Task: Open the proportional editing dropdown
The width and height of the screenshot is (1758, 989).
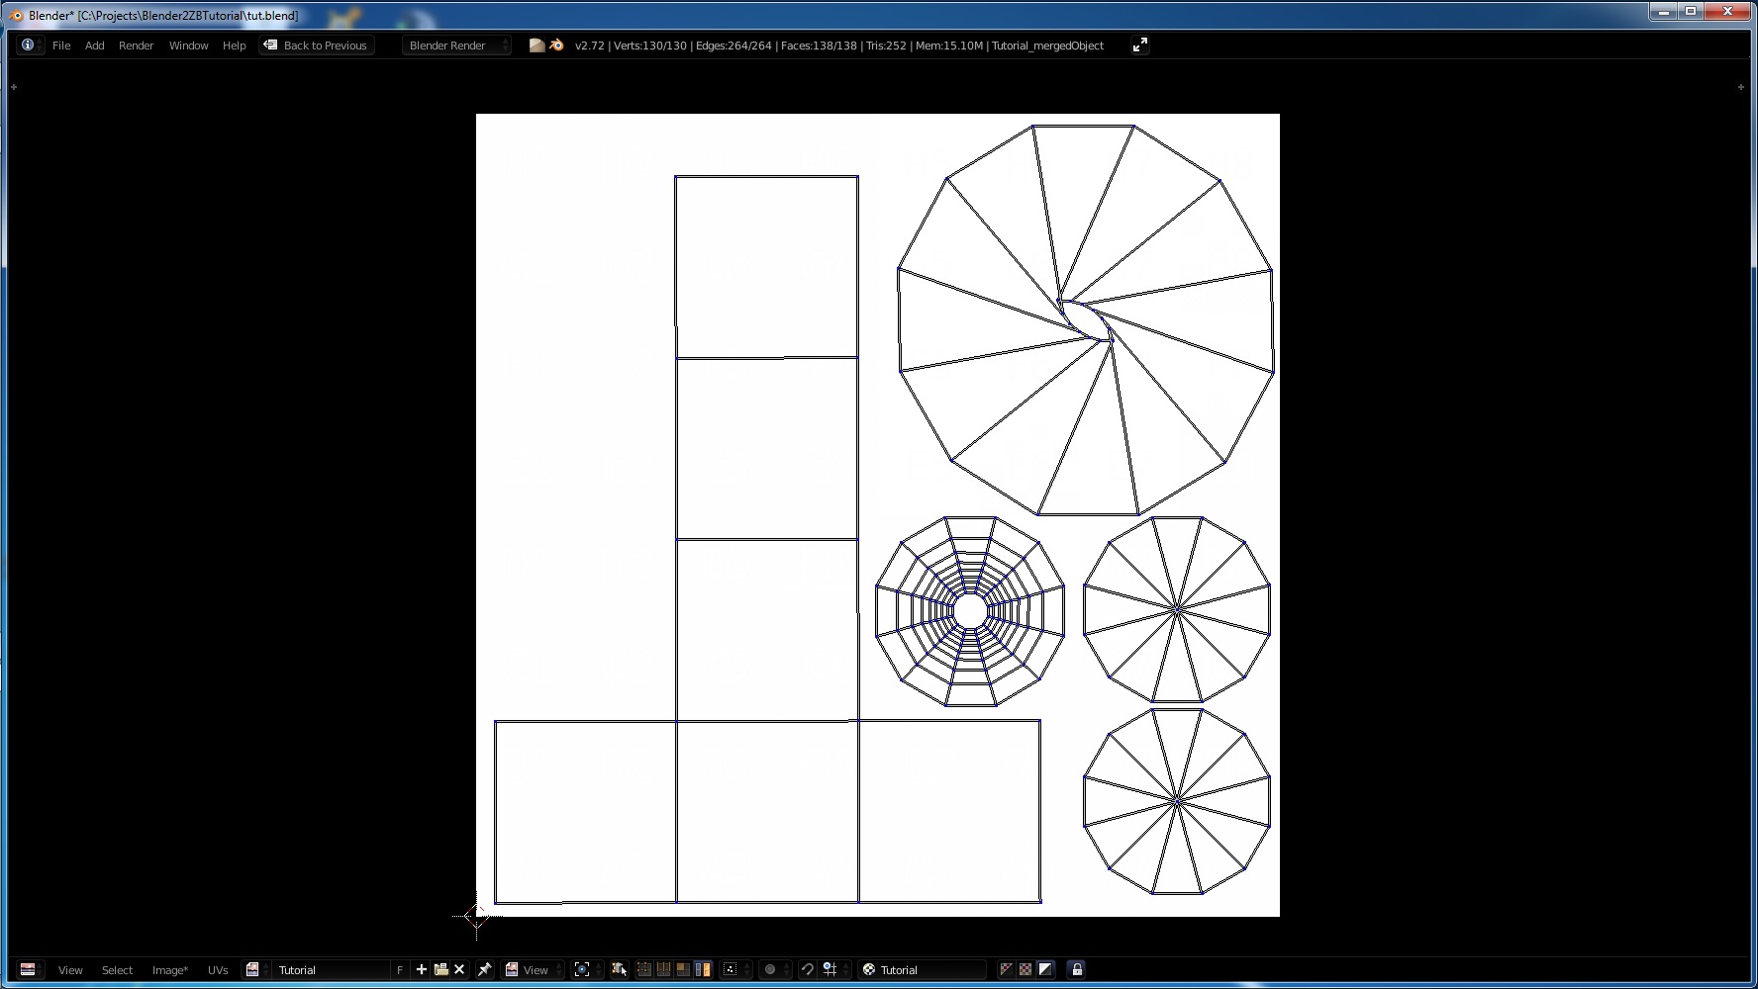Action: coord(775,969)
